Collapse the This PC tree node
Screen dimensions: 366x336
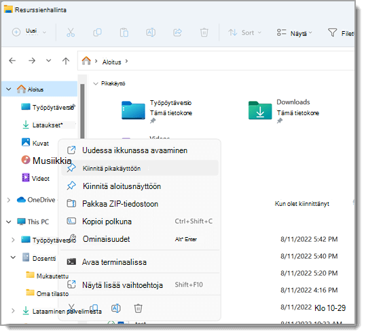pyautogui.click(x=9, y=222)
